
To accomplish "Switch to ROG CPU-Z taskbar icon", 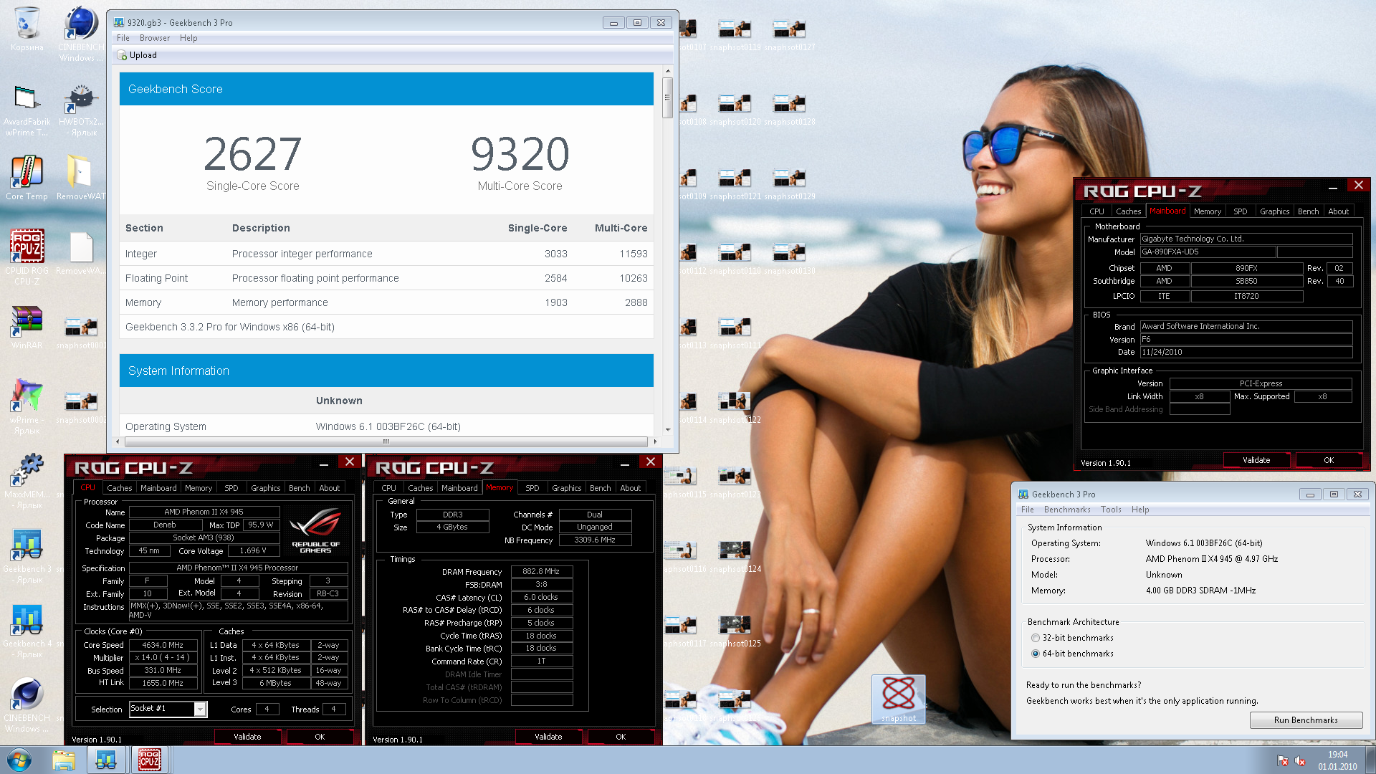I will point(149,760).
